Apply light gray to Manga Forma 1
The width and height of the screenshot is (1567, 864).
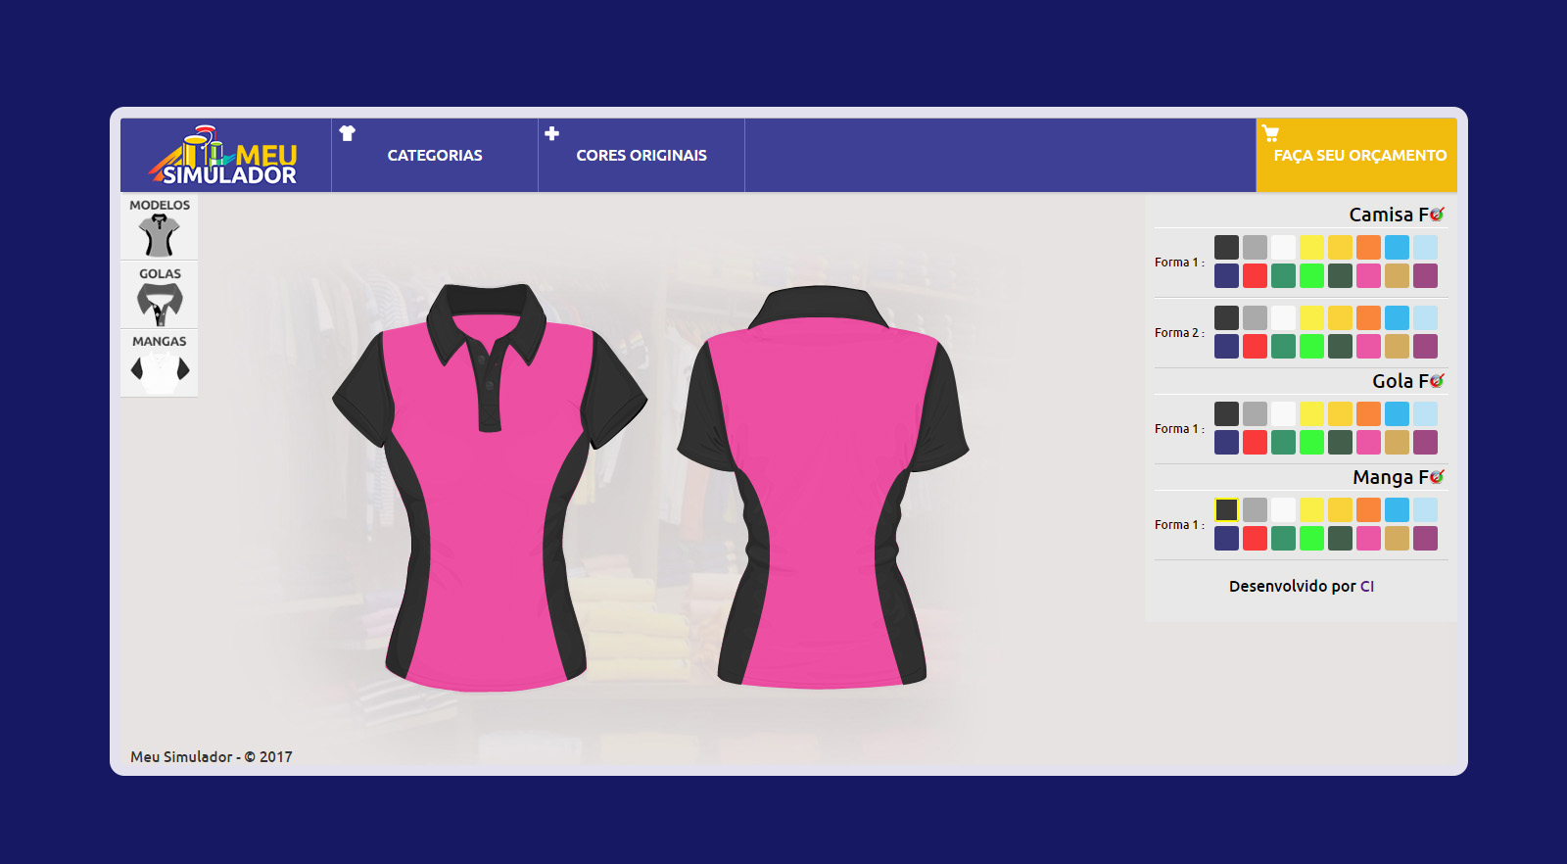pyautogui.click(x=1255, y=509)
